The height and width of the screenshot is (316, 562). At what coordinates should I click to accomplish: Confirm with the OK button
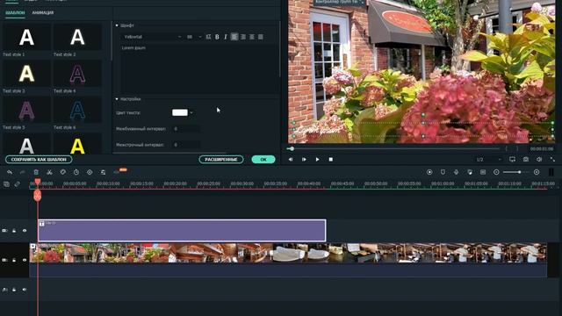point(263,160)
